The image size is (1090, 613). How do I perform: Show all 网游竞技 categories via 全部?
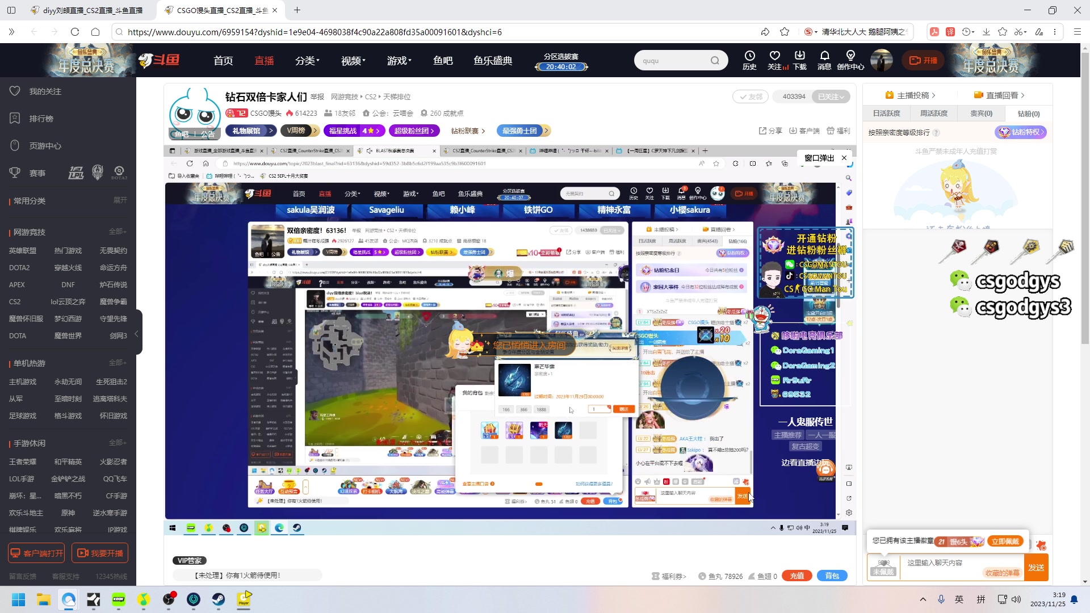118,232
